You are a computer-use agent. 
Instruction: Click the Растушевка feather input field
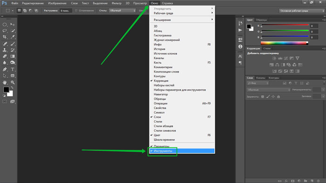point(66,11)
